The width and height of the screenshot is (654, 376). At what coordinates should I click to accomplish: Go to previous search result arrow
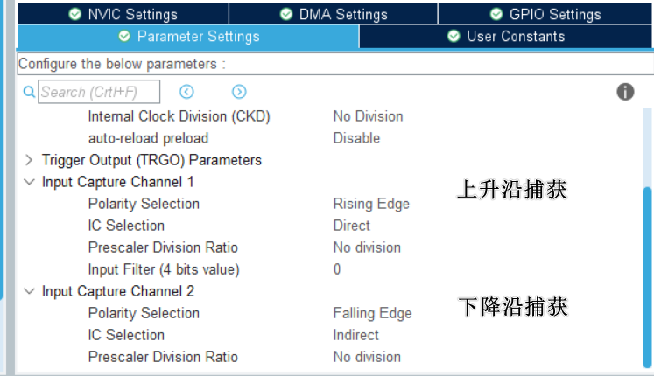186,92
